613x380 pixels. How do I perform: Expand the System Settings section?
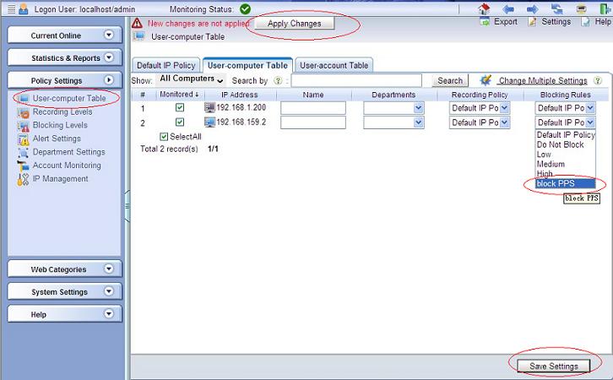[x=109, y=291]
